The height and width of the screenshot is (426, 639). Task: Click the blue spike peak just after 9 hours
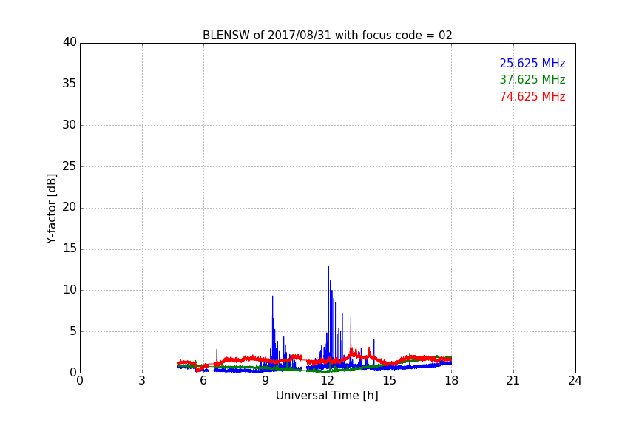click(272, 297)
